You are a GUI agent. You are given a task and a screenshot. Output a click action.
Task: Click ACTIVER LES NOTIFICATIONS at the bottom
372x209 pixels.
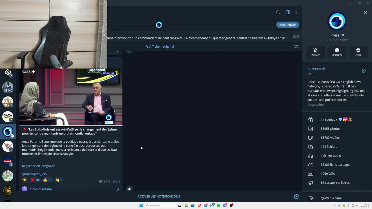click(x=159, y=197)
